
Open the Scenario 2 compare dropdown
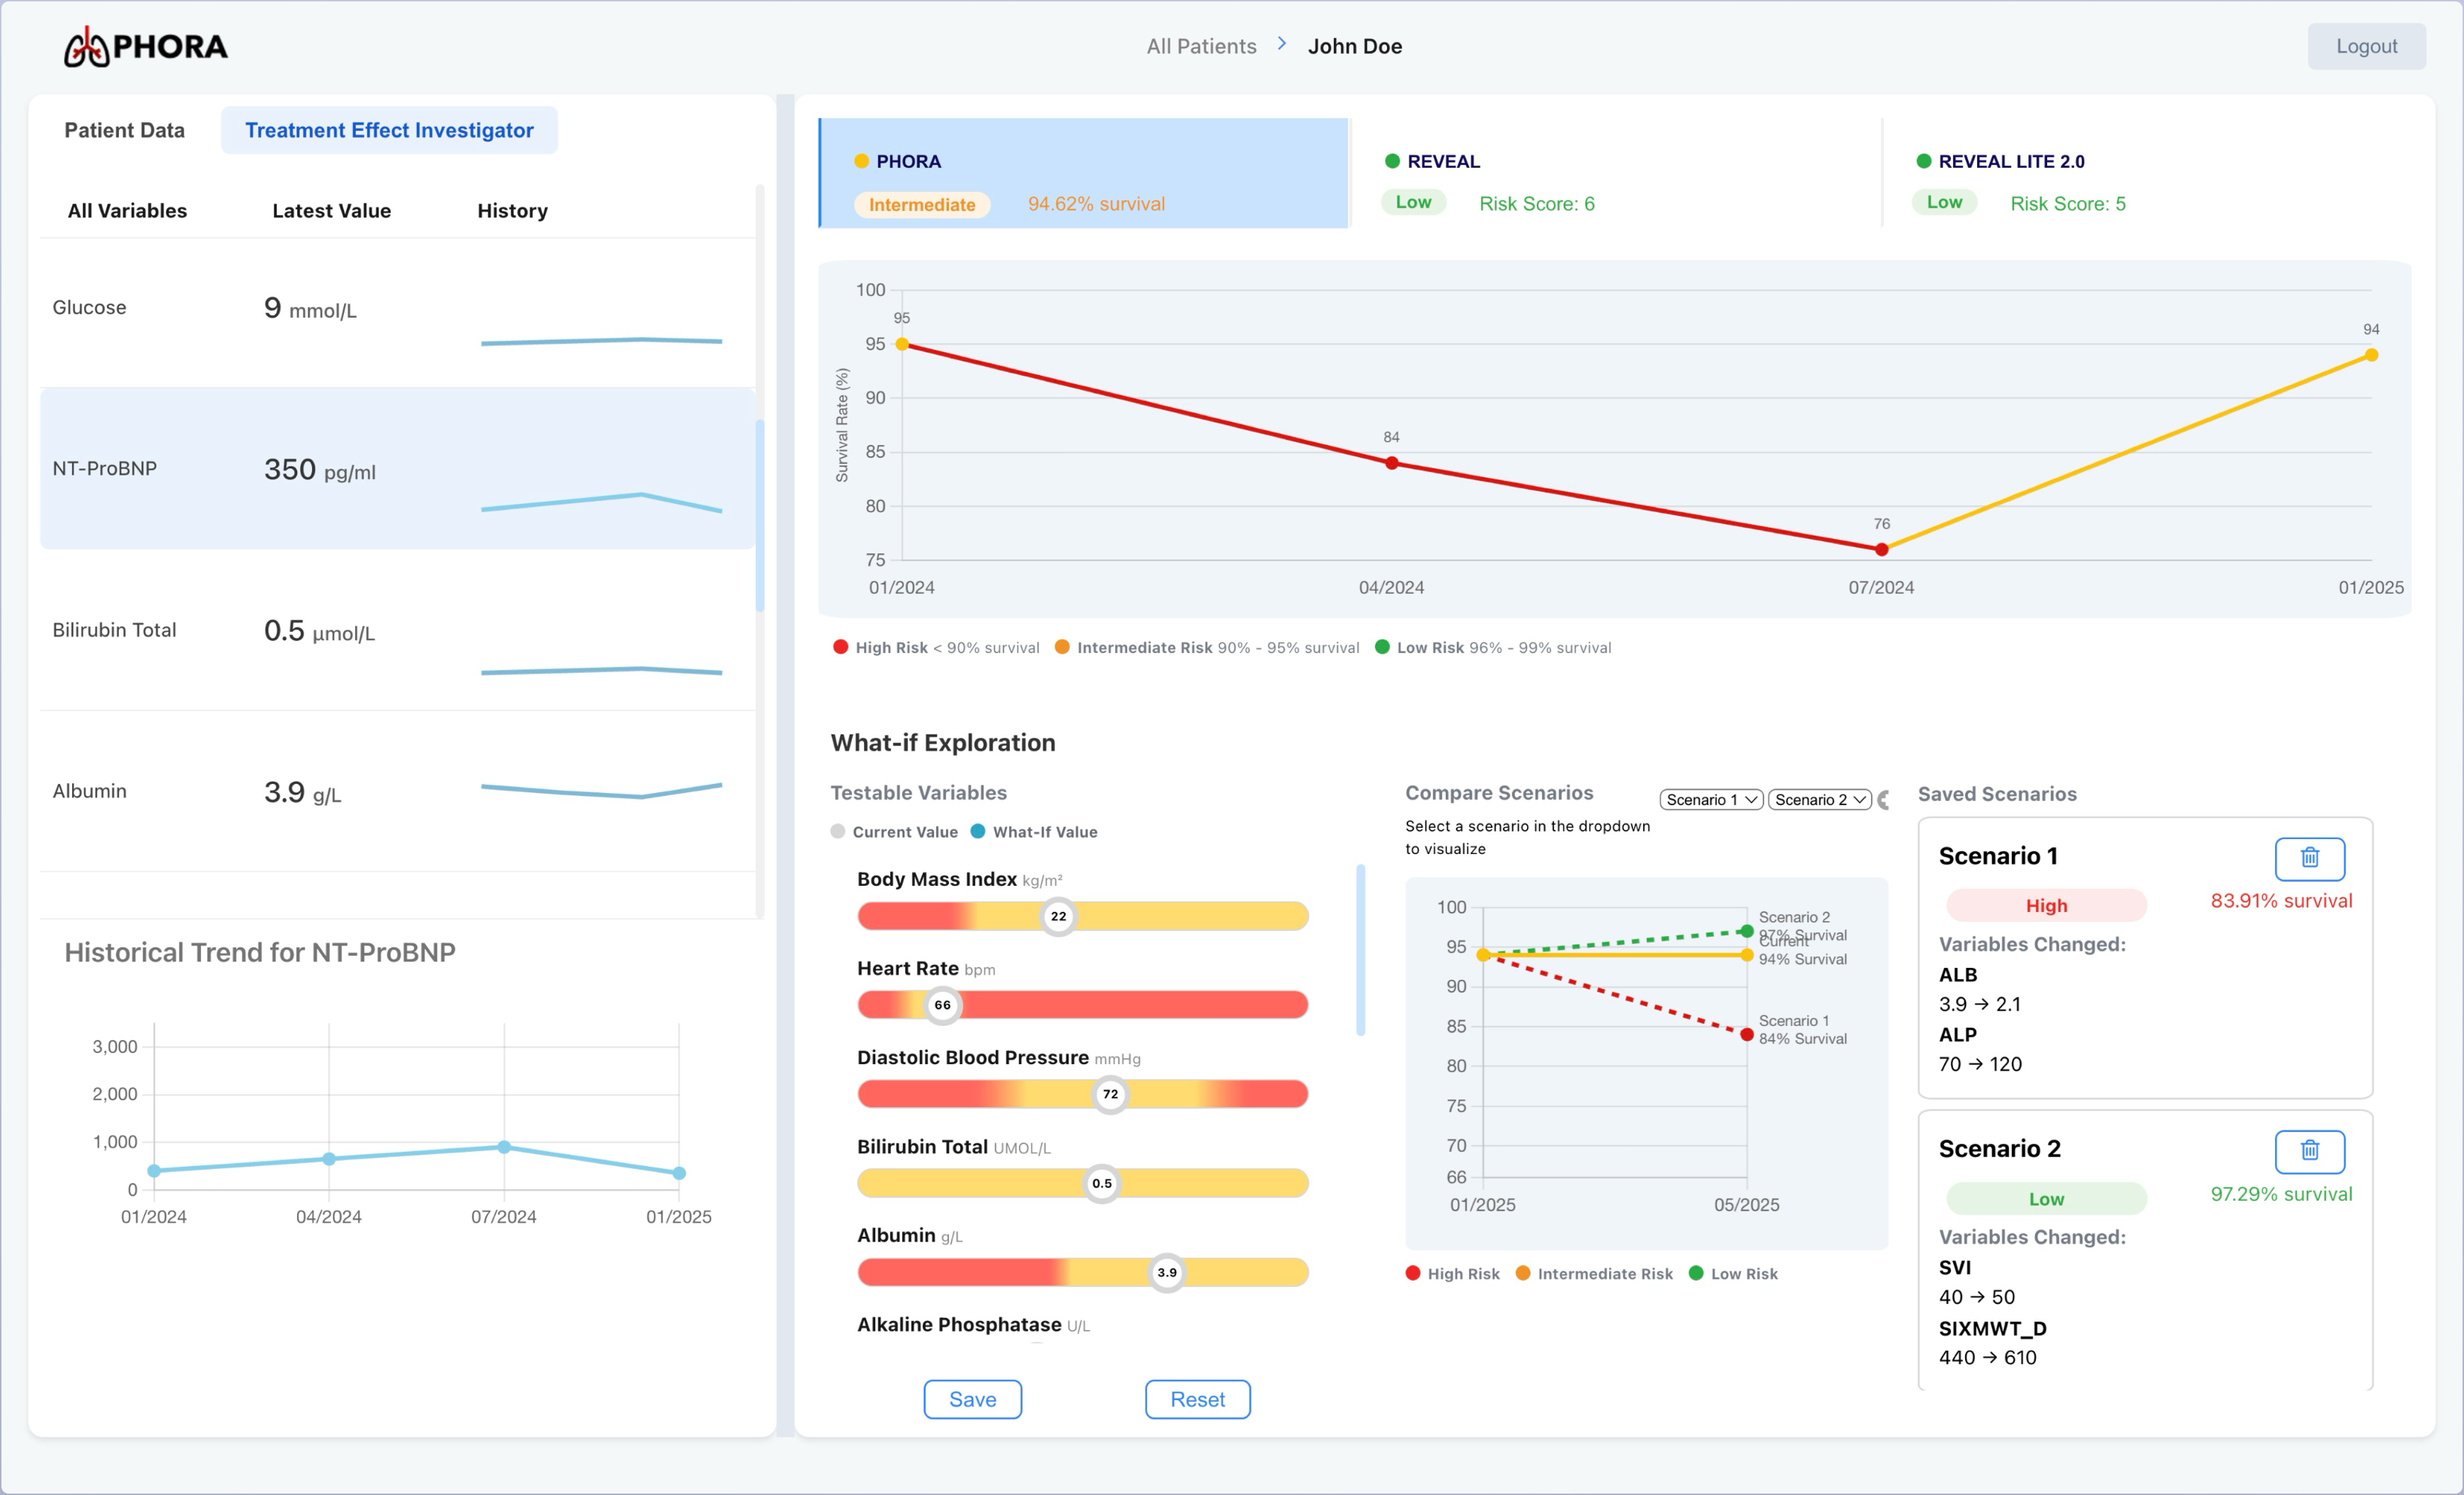tap(1819, 799)
